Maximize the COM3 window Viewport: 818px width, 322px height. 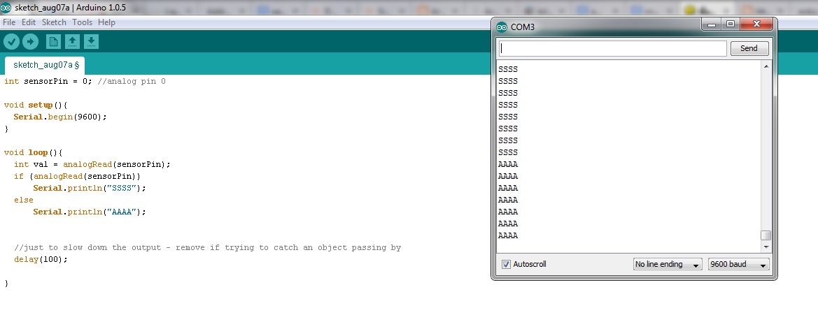[x=731, y=24]
